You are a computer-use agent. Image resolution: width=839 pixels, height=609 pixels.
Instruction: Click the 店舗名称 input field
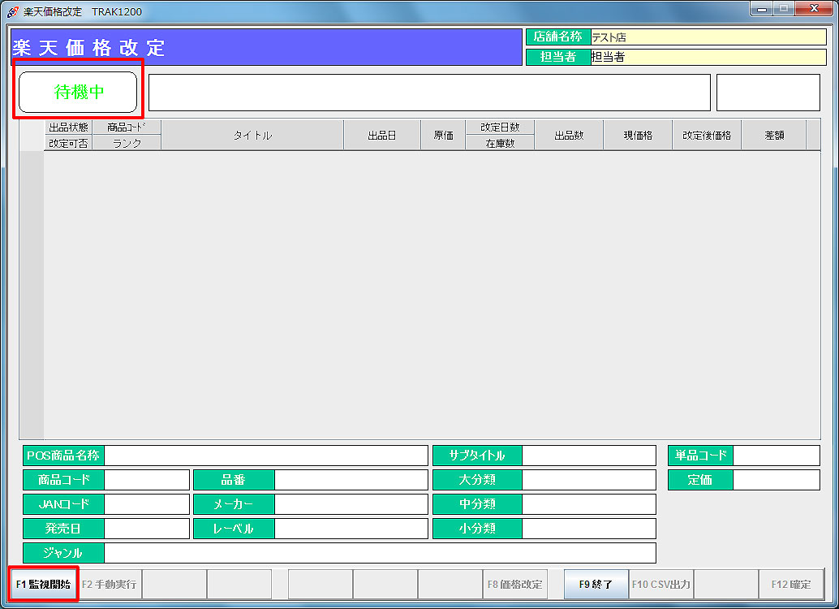click(708, 37)
